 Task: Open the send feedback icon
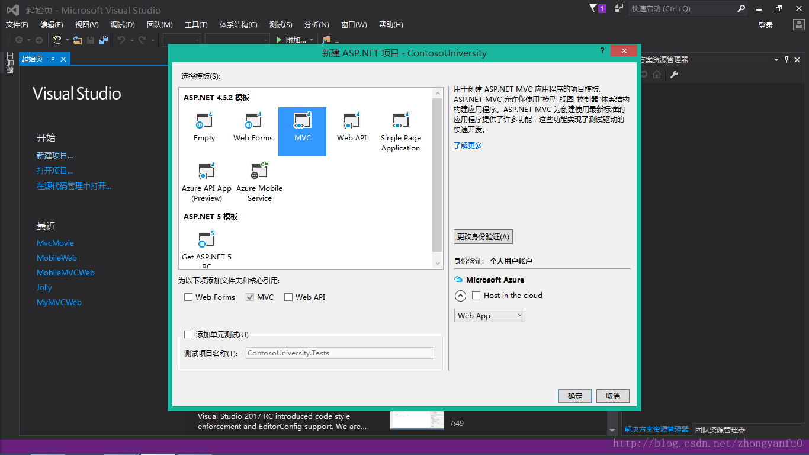619,8
